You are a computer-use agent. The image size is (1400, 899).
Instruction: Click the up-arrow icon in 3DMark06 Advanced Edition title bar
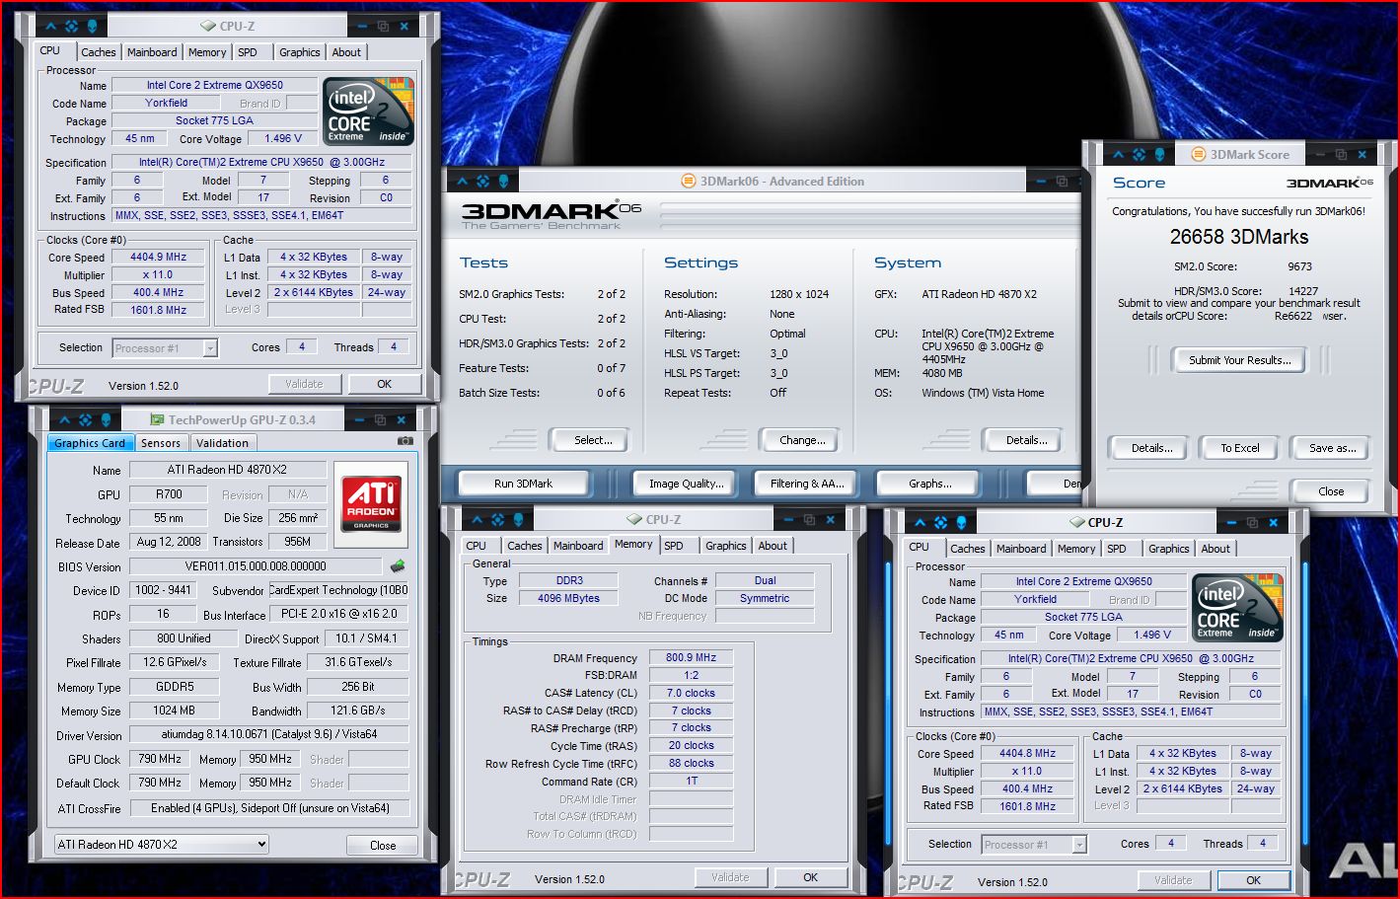click(462, 181)
